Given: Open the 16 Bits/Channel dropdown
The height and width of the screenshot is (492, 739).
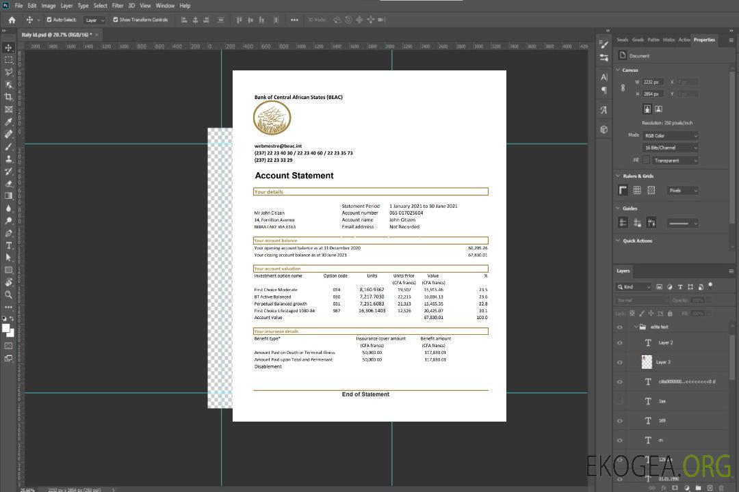Looking at the screenshot, I should click(x=670, y=148).
